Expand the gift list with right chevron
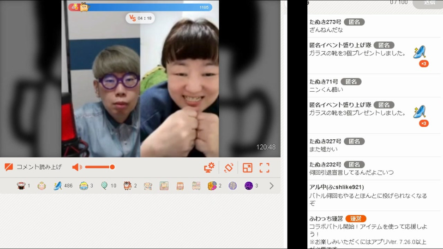The width and height of the screenshot is (443, 249). point(271,186)
